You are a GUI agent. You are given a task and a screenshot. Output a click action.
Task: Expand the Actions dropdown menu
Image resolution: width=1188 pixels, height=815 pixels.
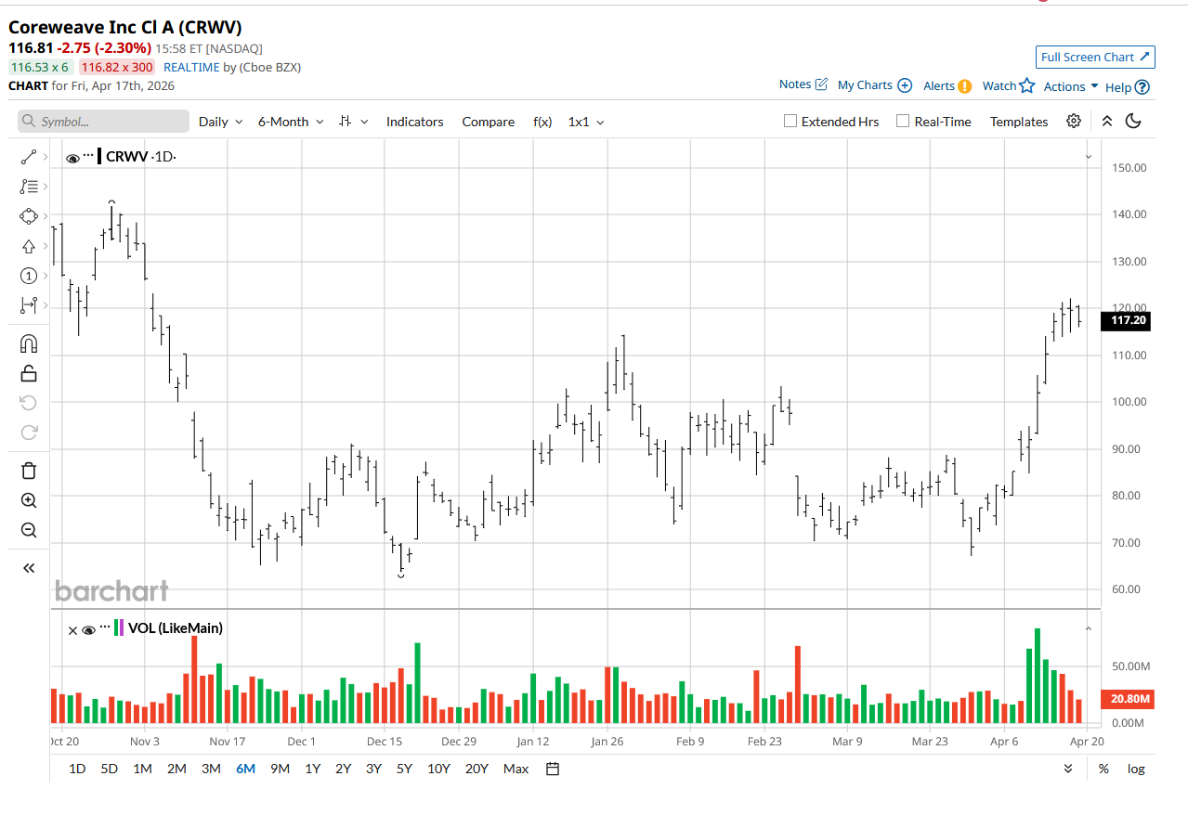pos(1071,86)
